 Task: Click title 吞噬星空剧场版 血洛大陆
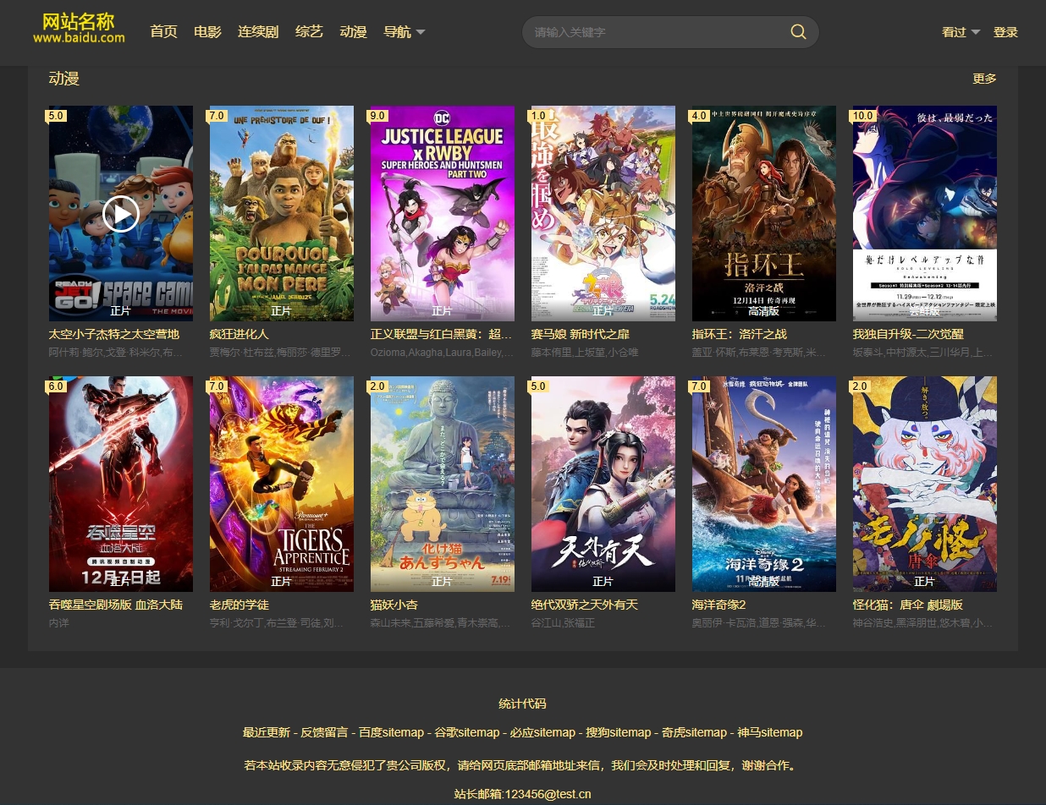point(116,605)
